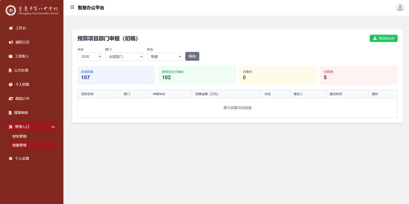409x204 pixels.
Task: Click the picture icon for 图说八中
Action: click(x=11, y=99)
